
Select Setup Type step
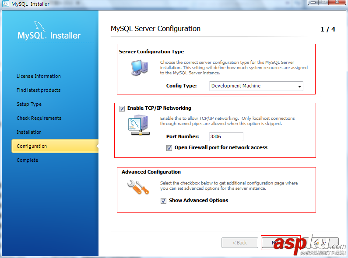click(x=29, y=104)
